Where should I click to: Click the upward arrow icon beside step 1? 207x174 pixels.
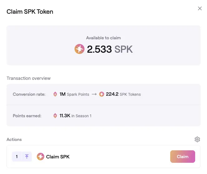27,157
